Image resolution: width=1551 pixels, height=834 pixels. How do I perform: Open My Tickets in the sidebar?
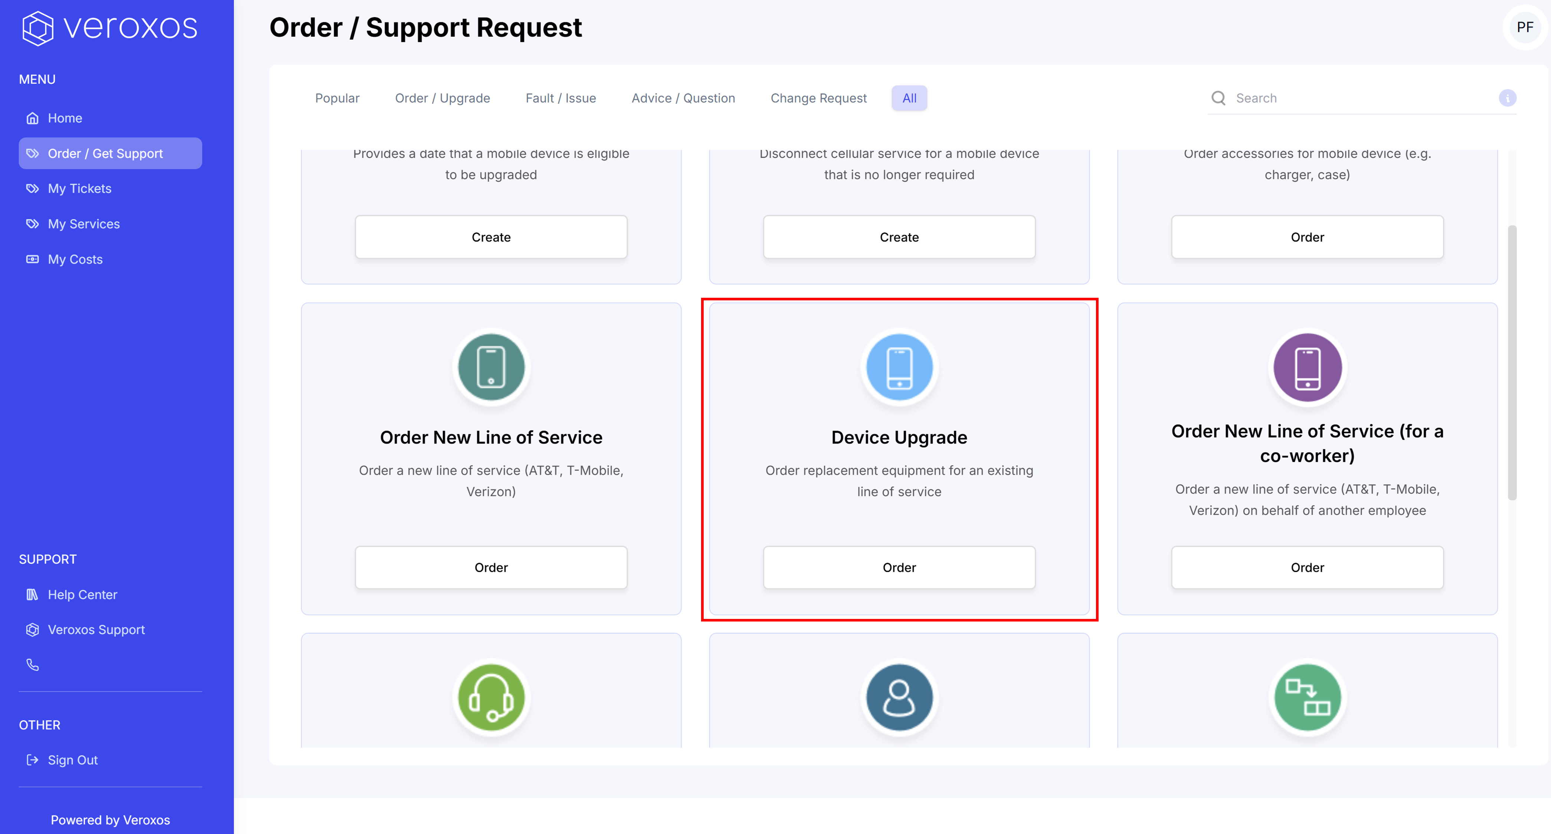coord(110,188)
